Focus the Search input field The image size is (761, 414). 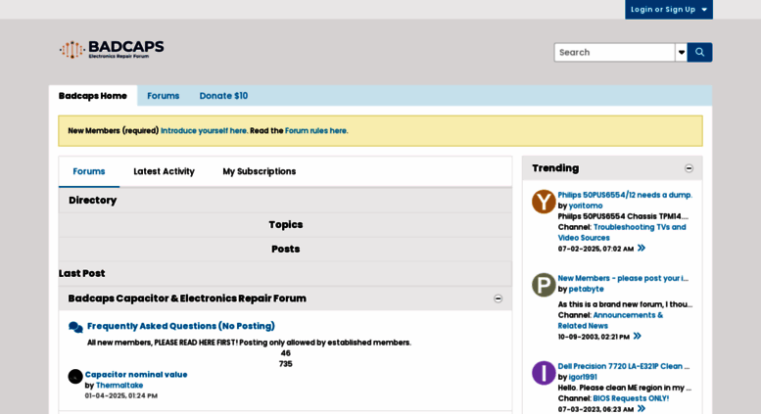click(614, 52)
